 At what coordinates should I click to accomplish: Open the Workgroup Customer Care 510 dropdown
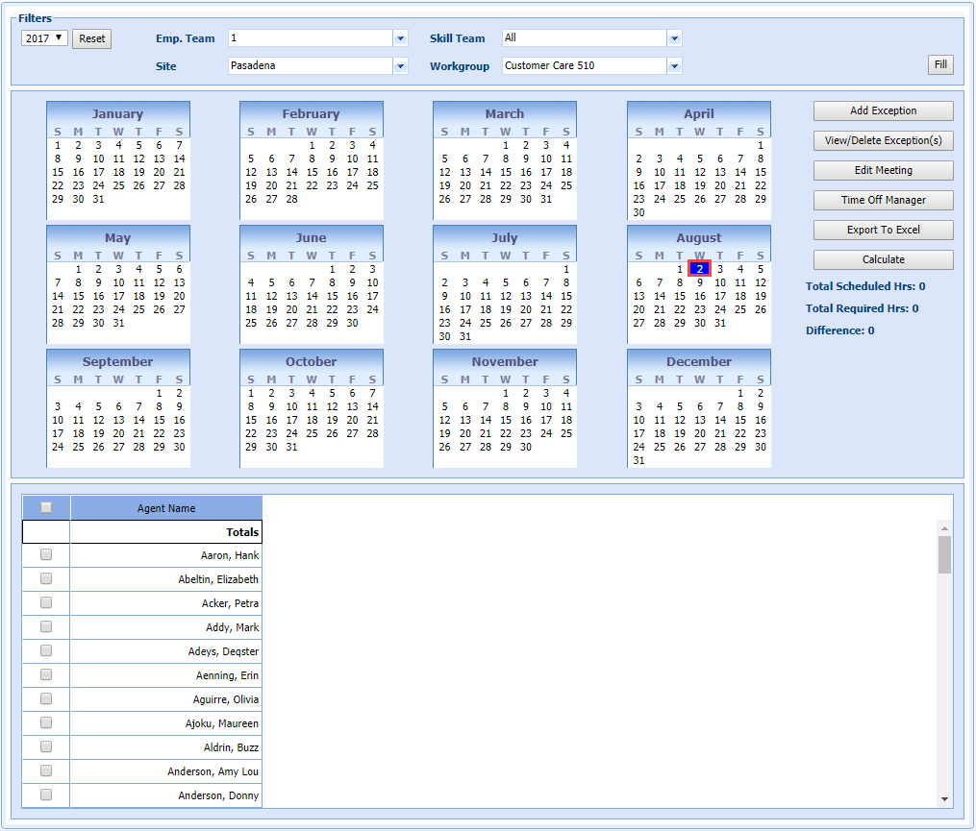click(x=674, y=66)
